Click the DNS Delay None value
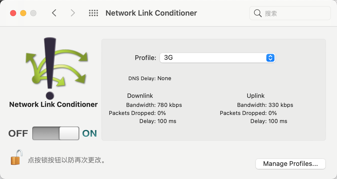The height and width of the screenshot is (179, 337). coord(164,78)
